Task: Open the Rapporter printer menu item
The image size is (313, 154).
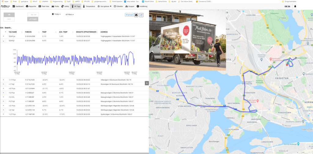Action: pos(31,6)
